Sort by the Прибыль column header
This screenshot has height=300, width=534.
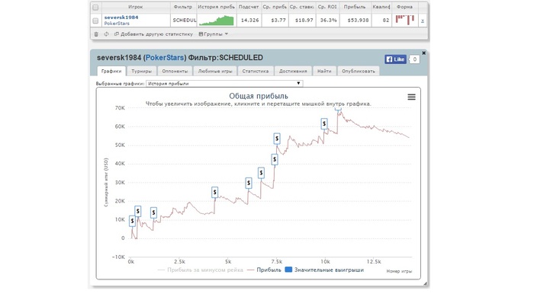coord(355,7)
